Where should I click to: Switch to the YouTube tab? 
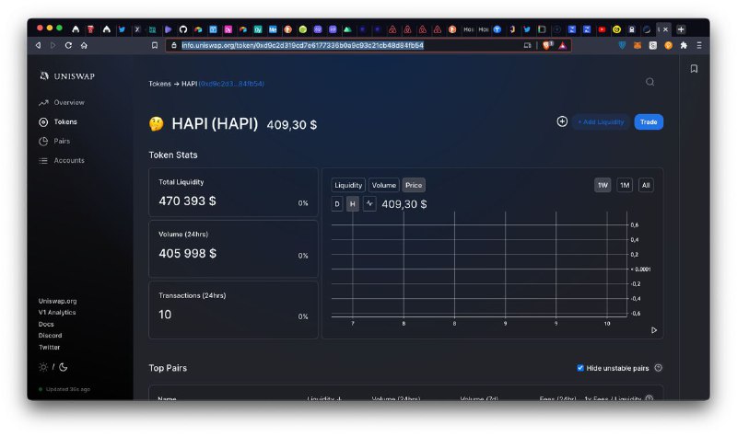pyautogui.click(x=602, y=29)
